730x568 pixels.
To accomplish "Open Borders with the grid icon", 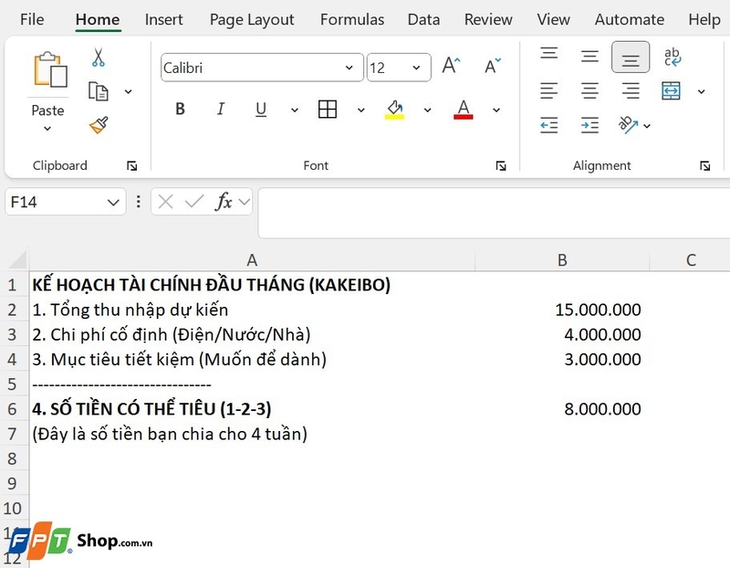I will 328,110.
